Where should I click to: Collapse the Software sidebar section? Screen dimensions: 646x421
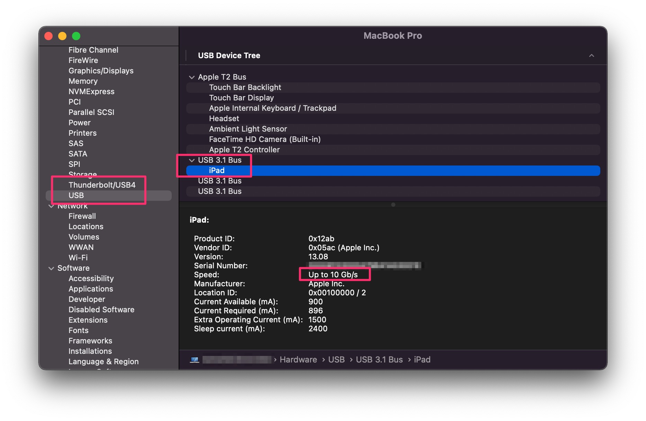(x=51, y=268)
